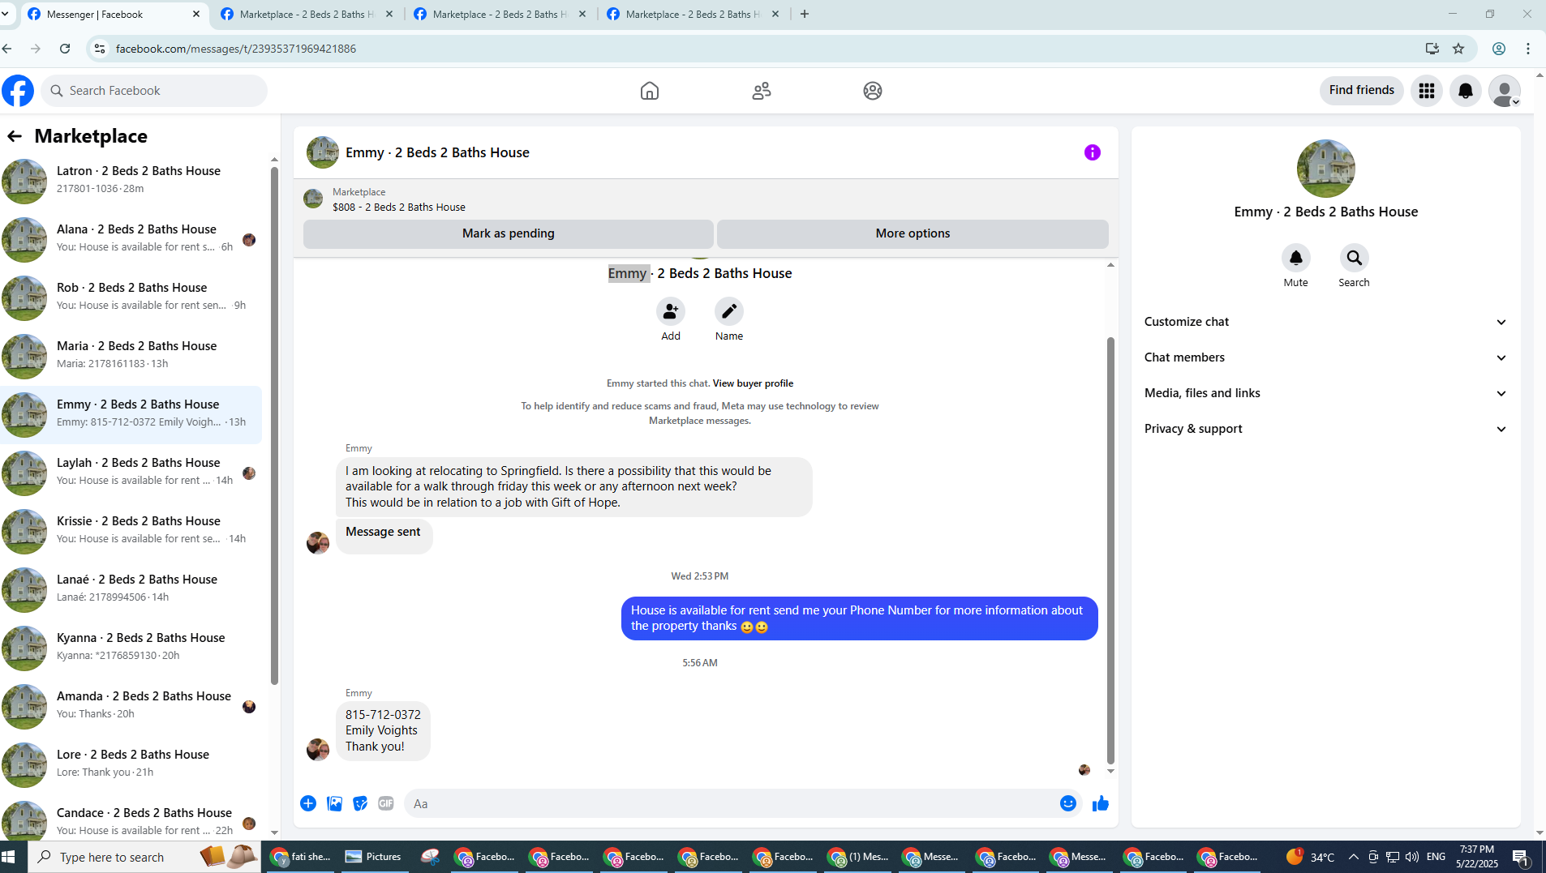Switch to the second Marketplace tab
The width and height of the screenshot is (1546, 873).
307,15
